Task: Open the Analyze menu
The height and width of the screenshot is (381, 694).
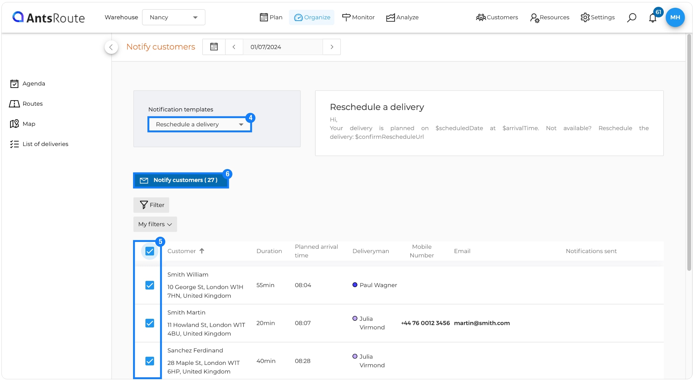Action: [402, 17]
